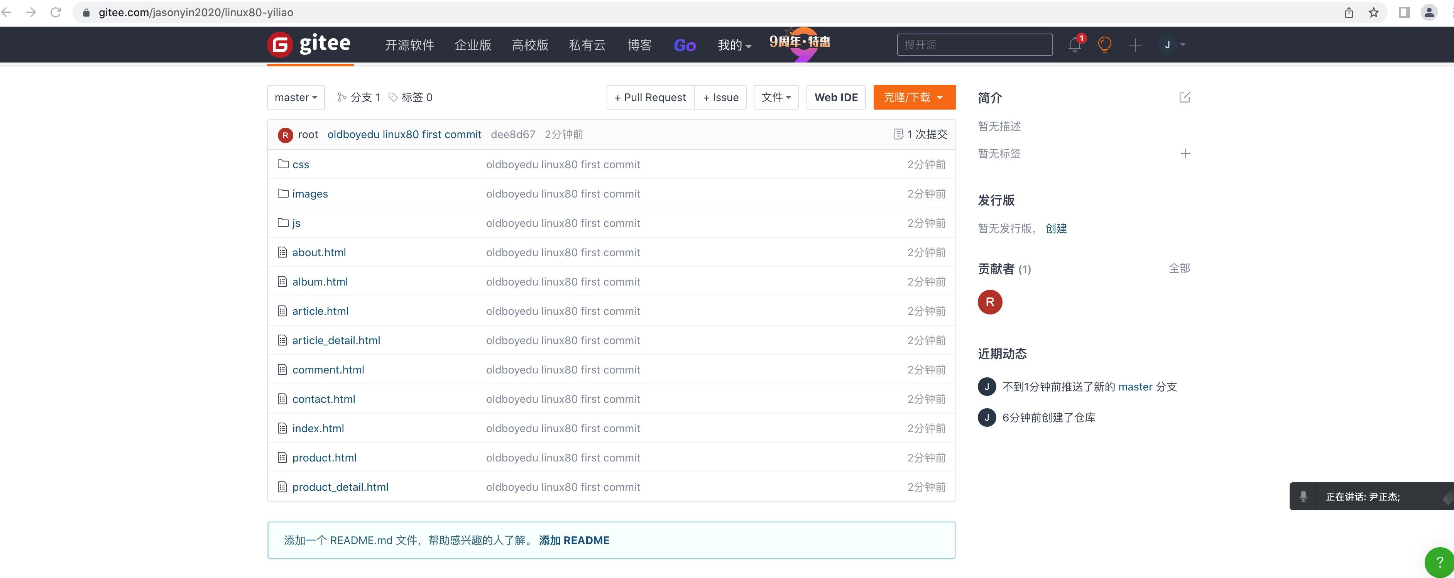Open the Web IDE button
Viewport: 1454px width, 578px height.
click(x=835, y=97)
